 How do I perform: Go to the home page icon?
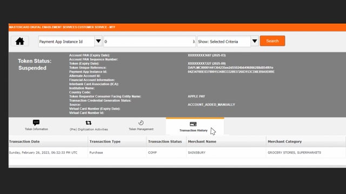[x=20, y=41]
